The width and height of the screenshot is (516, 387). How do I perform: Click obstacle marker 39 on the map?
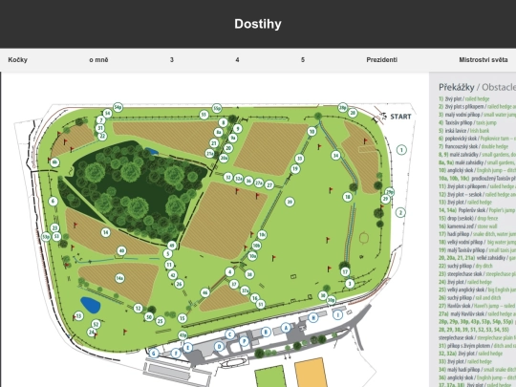click(x=290, y=202)
